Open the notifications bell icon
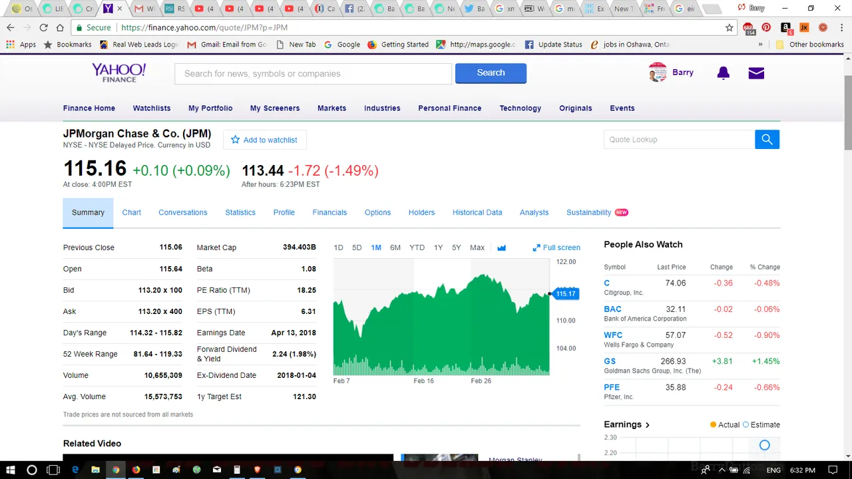This screenshot has width=852, height=479. [723, 73]
